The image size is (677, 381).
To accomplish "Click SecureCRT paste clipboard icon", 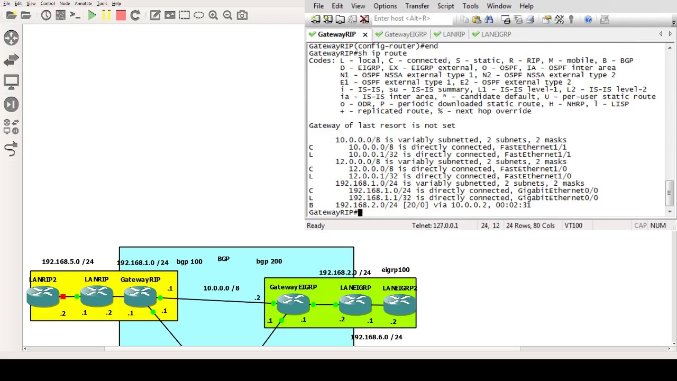I will (x=477, y=20).
